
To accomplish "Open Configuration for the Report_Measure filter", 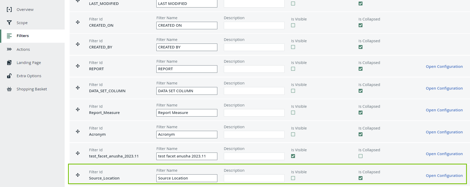I will (x=444, y=110).
